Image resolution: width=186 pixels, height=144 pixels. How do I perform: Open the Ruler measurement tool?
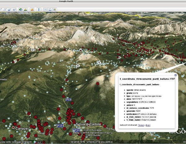coord(39,10)
